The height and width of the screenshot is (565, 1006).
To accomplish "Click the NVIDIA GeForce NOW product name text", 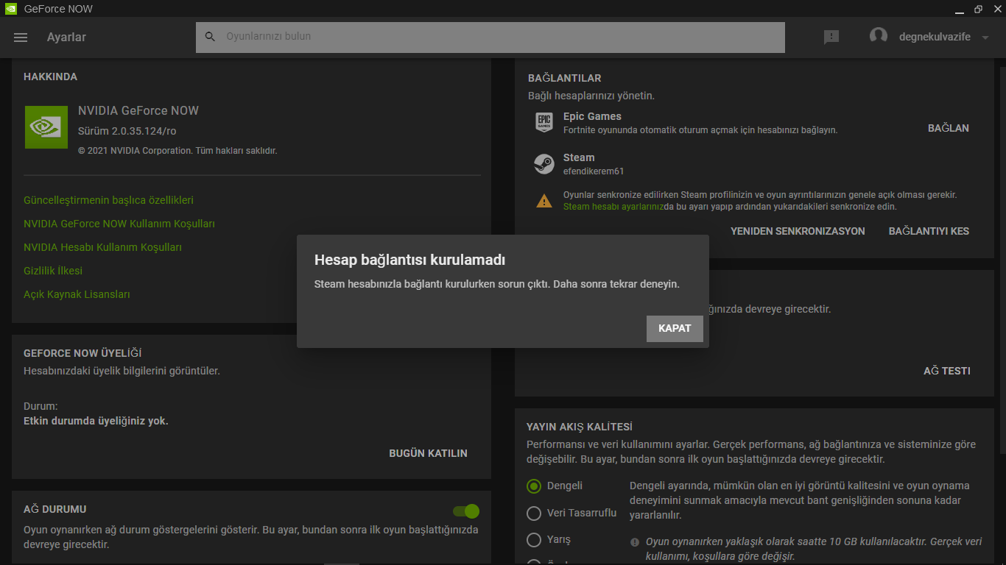I will [x=138, y=110].
